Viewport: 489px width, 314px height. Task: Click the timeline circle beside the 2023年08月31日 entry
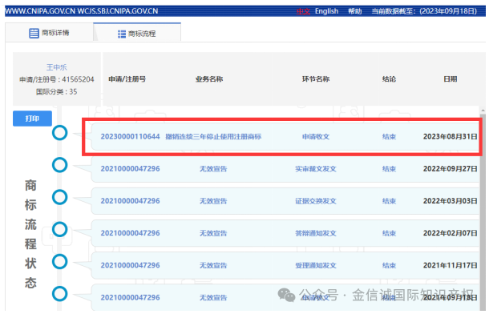coord(59,133)
